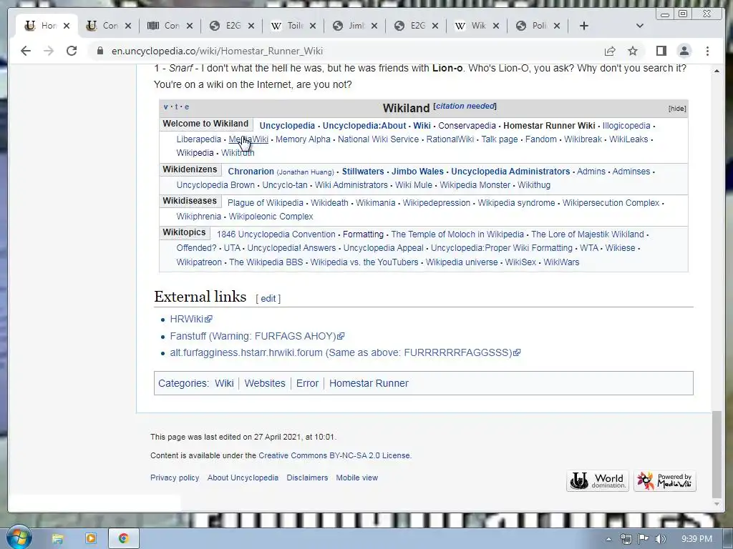The width and height of the screenshot is (733, 549).
Task: Click the Action Center flag icon
Action: point(644,539)
